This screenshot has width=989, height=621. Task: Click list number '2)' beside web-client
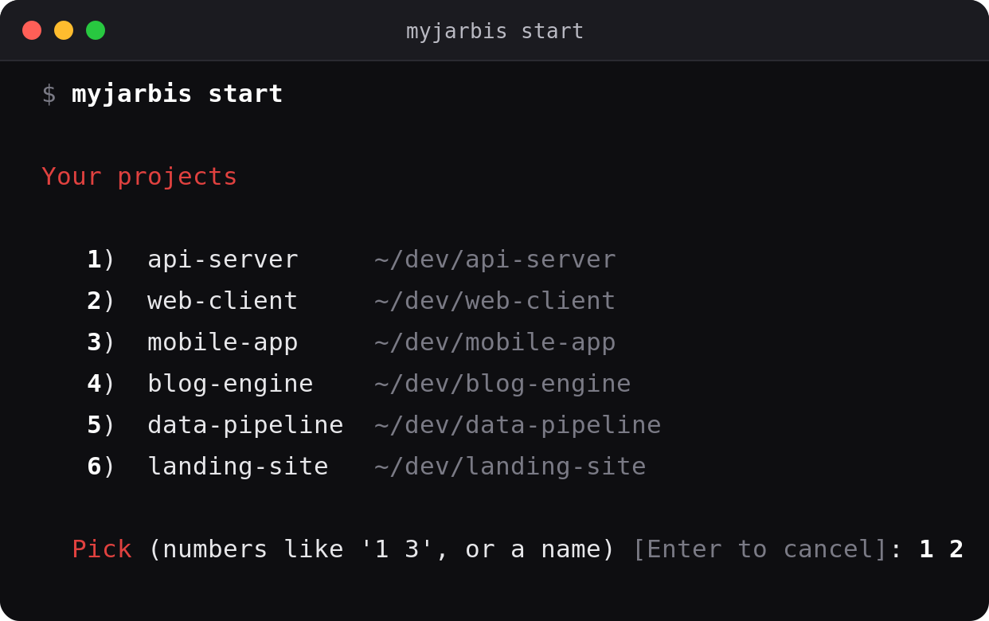coord(101,301)
